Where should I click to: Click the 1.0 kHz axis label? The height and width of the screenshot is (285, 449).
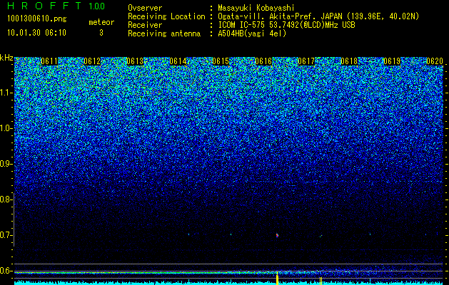[6, 128]
